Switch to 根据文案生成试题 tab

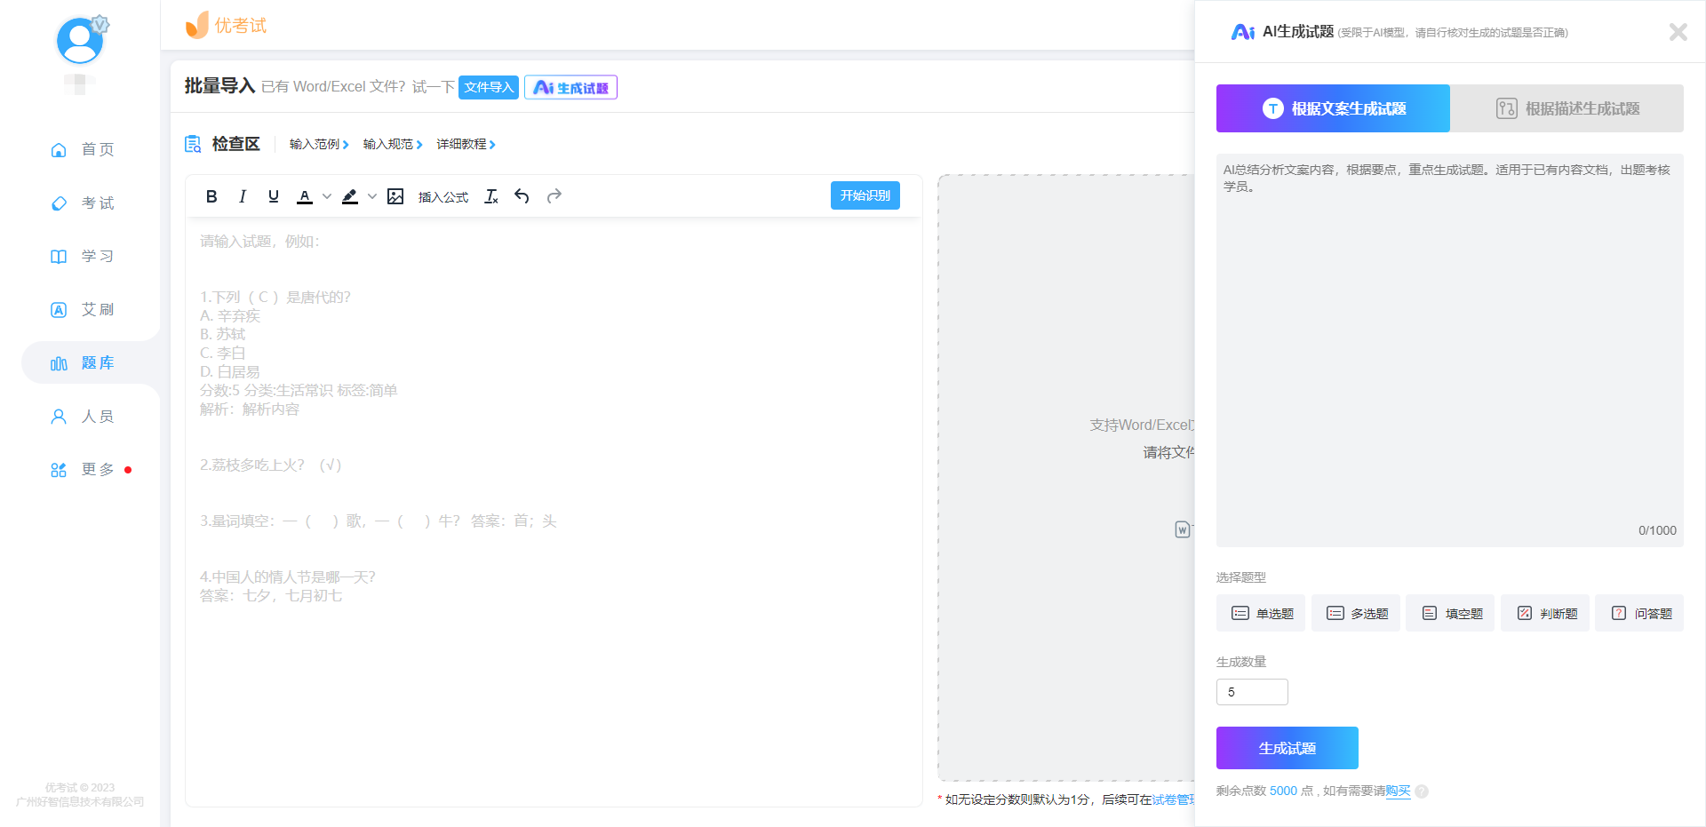point(1333,108)
